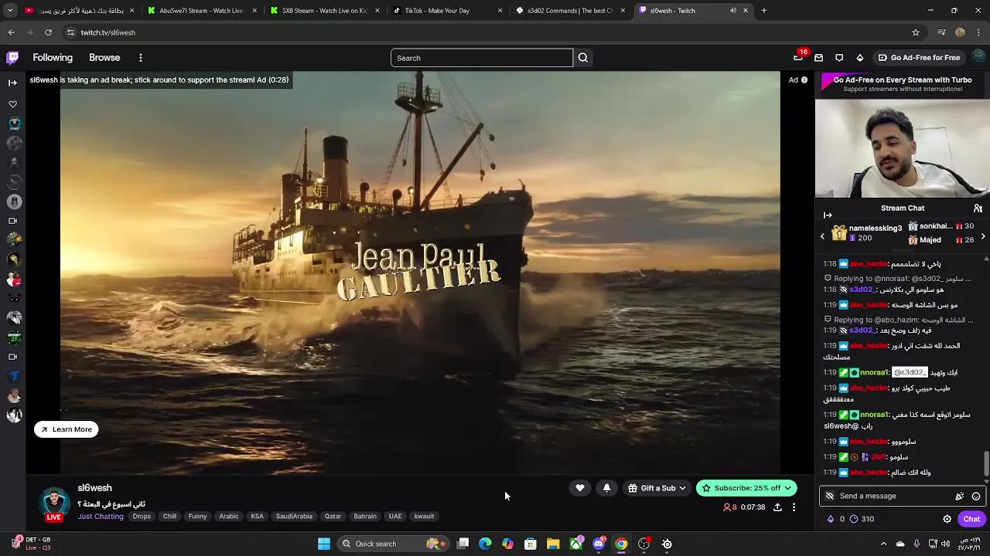Click the search magnifier button
Screen dimensions: 990x556
(583, 58)
